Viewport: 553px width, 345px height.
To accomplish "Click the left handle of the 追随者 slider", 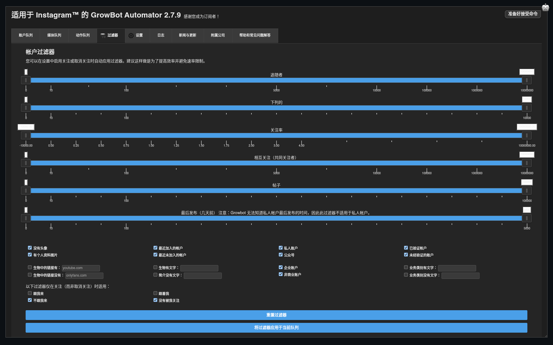I will (26, 80).
